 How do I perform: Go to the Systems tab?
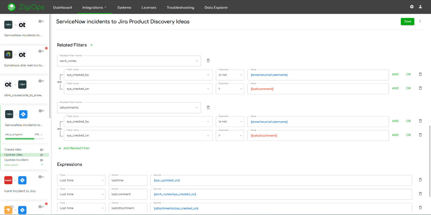[124, 8]
